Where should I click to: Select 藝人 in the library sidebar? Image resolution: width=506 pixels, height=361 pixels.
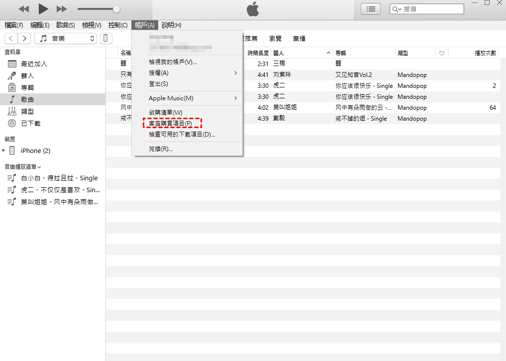27,75
